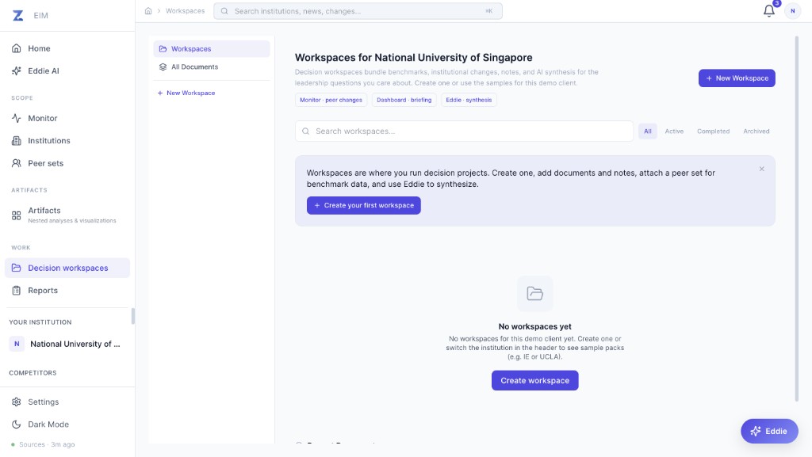Select the Monitor icon in the sidebar
The width and height of the screenshot is (812, 457).
[17, 117]
